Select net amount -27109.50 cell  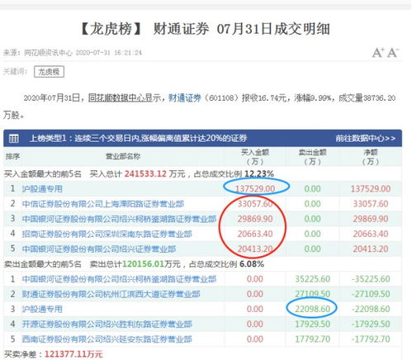(371, 294)
